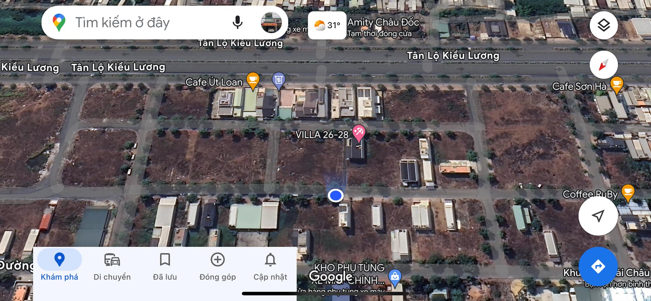Open the Đã lưu tab
This screenshot has height=301, width=651.
point(165,267)
